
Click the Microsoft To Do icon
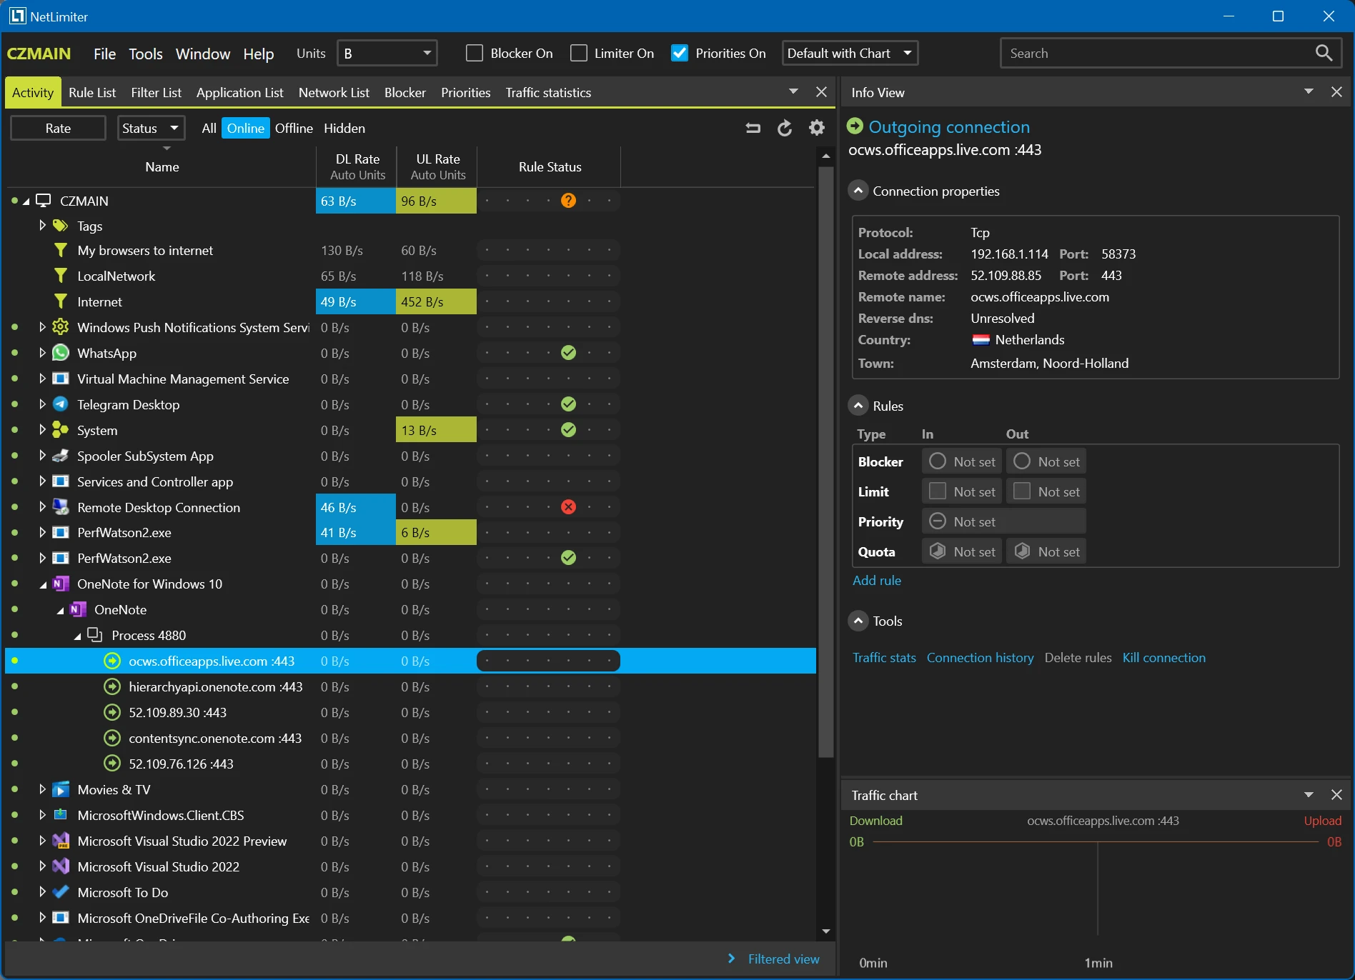(61, 892)
